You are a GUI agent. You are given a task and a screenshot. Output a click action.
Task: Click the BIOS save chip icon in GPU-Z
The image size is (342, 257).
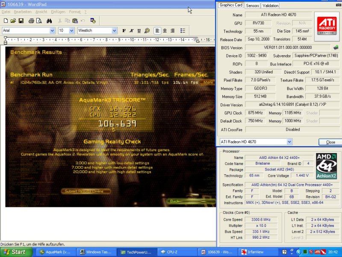[x=336, y=47]
